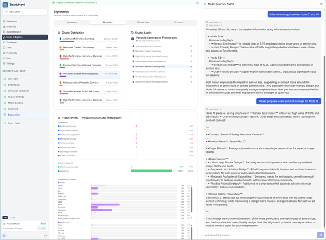This screenshot has height=240, width=326.
Task: Open the Concierge section
Action: click(11, 42)
